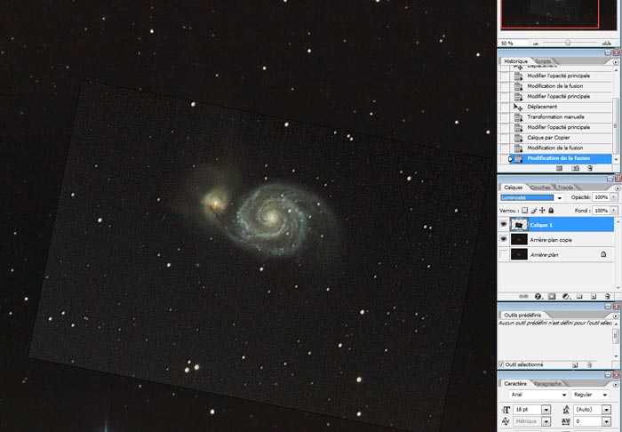The image size is (622, 432).
Task: Open the (Auto) leading dropdown
Action: click(607, 410)
